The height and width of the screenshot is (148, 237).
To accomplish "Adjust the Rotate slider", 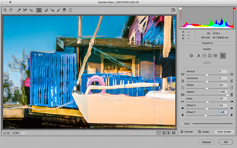I will click(207, 88).
